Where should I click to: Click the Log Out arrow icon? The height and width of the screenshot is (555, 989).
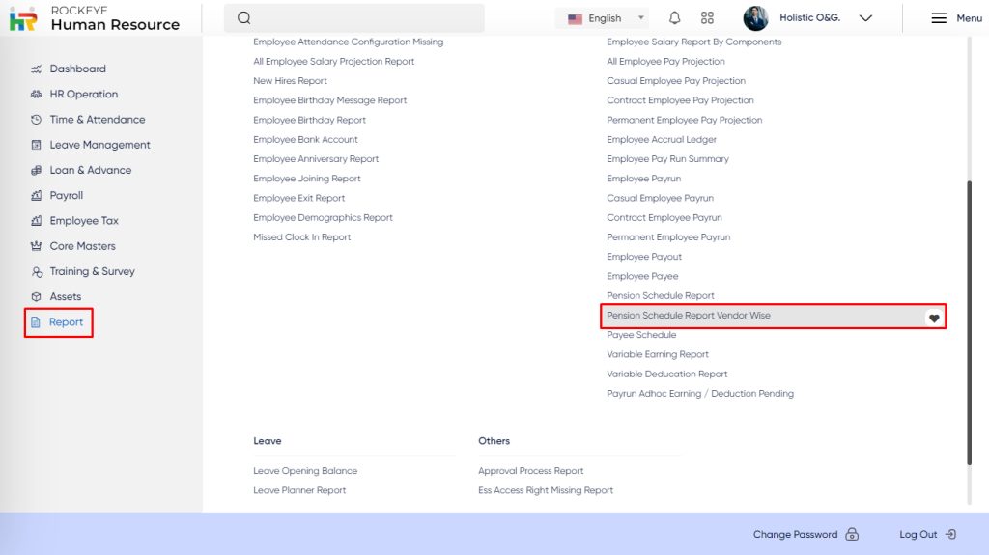[950, 534]
